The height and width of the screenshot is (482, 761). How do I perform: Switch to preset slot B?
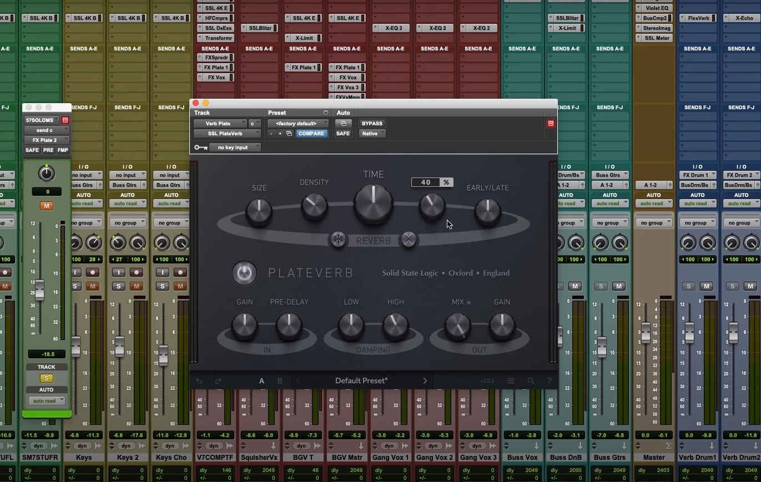coord(280,380)
